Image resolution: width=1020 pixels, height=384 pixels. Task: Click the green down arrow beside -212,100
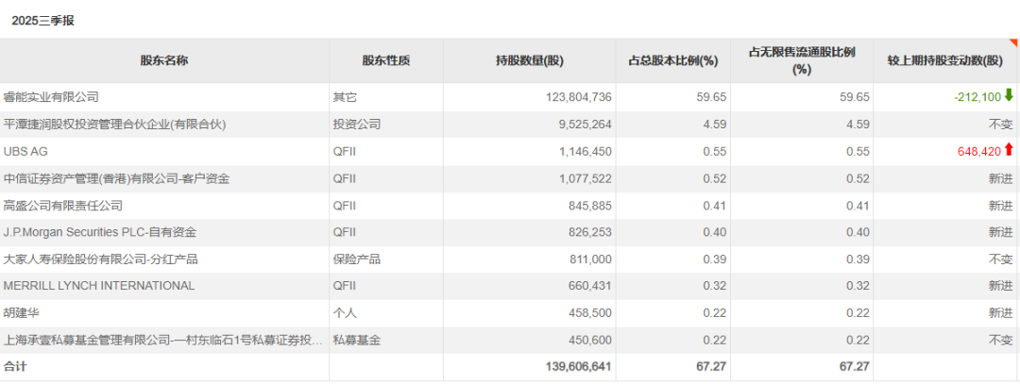pyautogui.click(x=1009, y=95)
